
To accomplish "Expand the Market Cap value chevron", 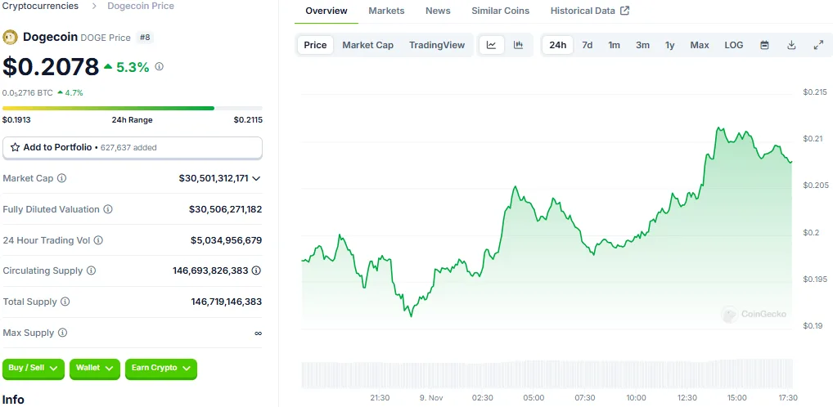I will (x=256, y=178).
